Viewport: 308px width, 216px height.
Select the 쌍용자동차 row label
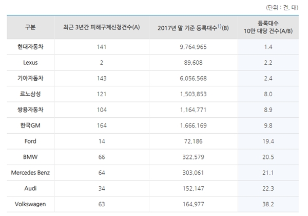tap(30, 110)
